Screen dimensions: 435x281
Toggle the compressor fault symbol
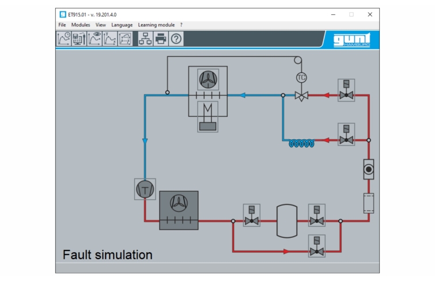[x=145, y=189]
